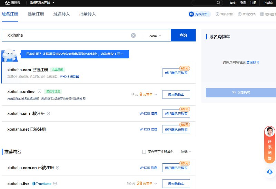Click 委托腾讯云购买 for xixihaha.com
The height and width of the screenshot is (189, 276).
(176, 73)
